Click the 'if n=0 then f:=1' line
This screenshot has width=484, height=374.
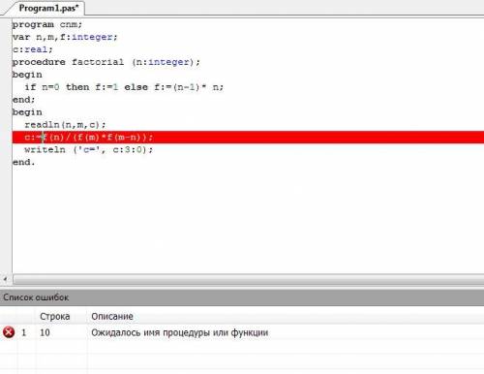point(124,87)
